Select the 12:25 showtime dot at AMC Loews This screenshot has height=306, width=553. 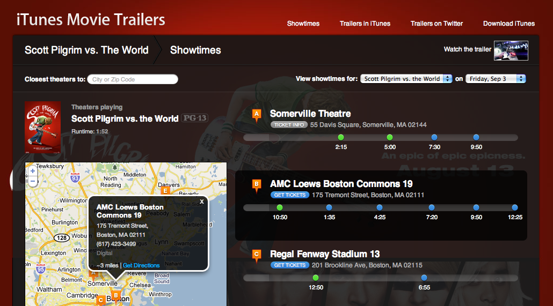click(x=515, y=207)
